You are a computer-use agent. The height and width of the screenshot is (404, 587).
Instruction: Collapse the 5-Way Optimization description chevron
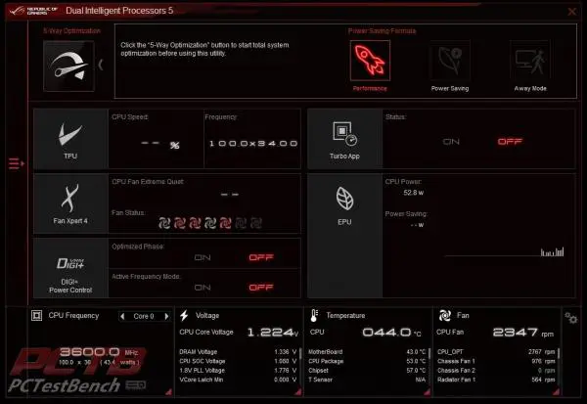pyautogui.click(x=101, y=65)
